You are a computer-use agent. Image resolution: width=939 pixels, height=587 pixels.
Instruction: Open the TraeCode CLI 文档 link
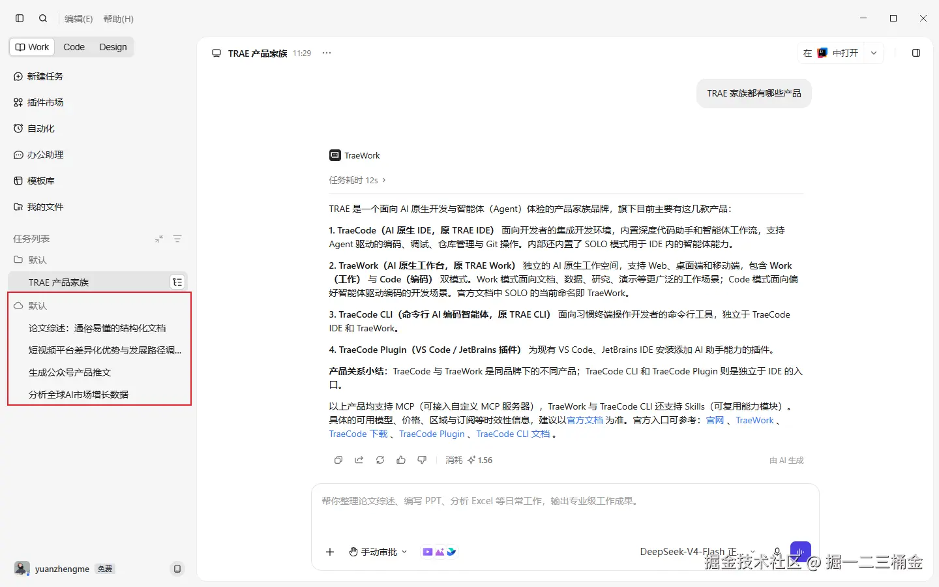pyautogui.click(x=513, y=434)
